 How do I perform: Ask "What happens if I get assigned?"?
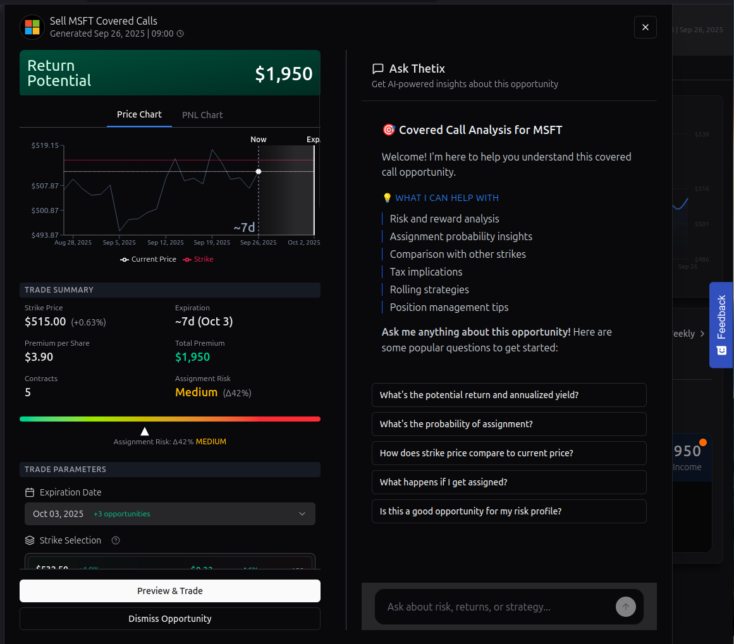pos(509,482)
